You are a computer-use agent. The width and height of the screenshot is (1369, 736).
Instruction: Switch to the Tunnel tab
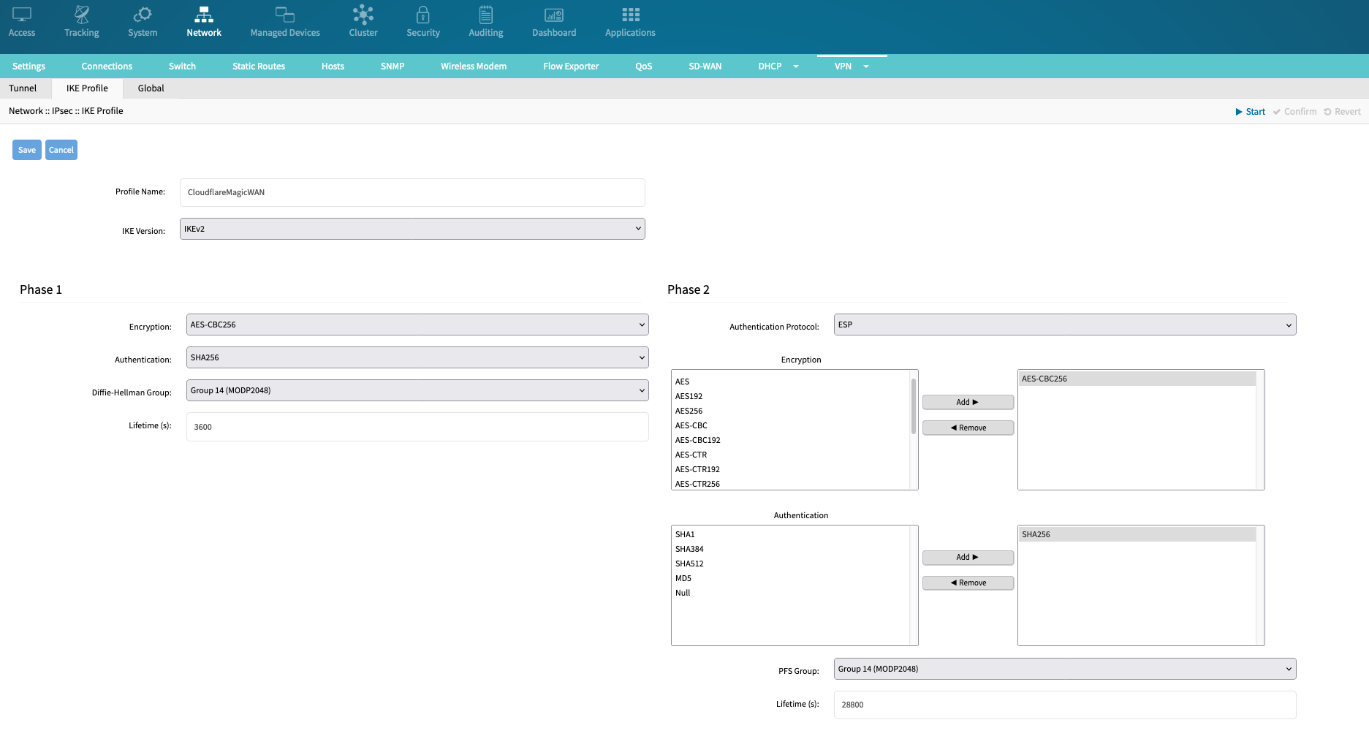pos(23,88)
